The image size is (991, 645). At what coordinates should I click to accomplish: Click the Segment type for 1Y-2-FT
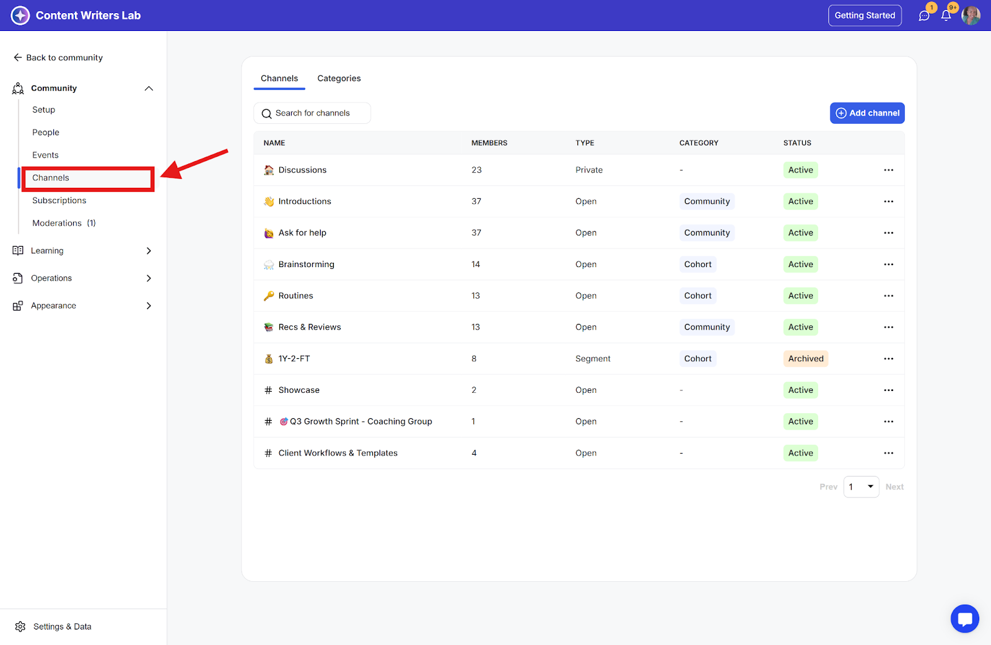click(593, 359)
